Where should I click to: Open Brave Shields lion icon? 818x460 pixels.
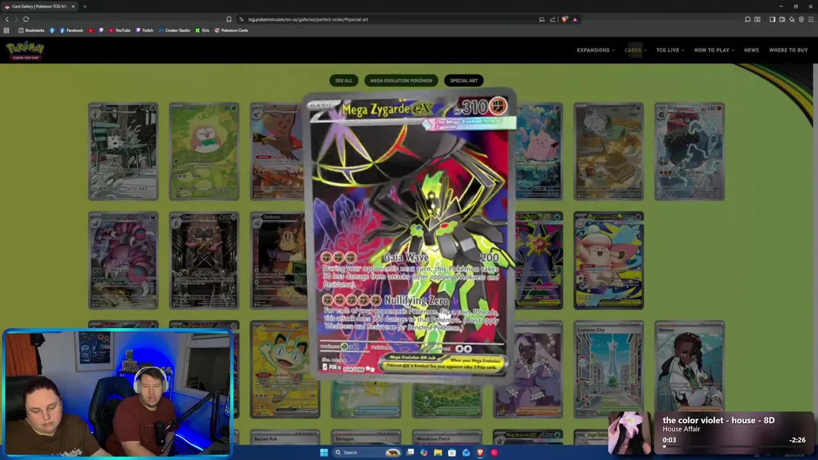pos(564,19)
